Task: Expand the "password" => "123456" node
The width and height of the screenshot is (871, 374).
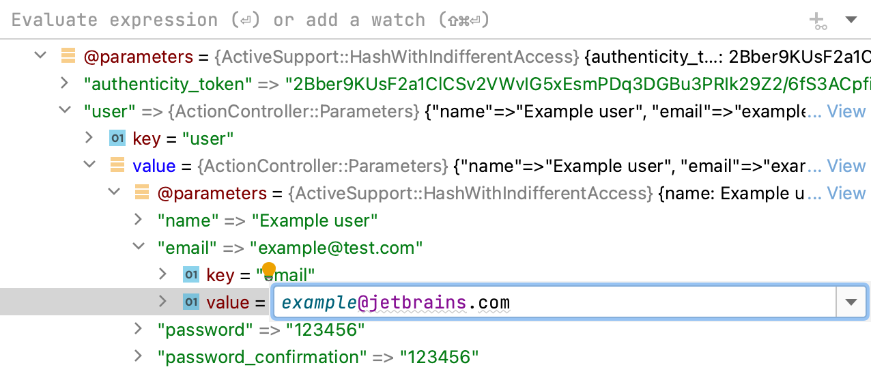Action: [138, 329]
